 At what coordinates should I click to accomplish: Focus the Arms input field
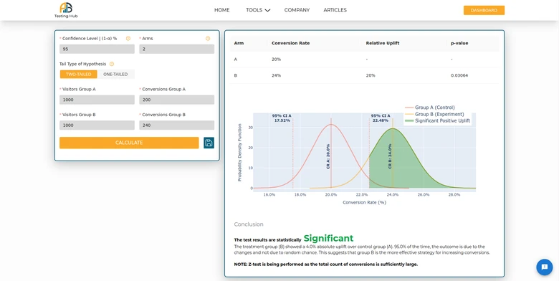pos(177,49)
